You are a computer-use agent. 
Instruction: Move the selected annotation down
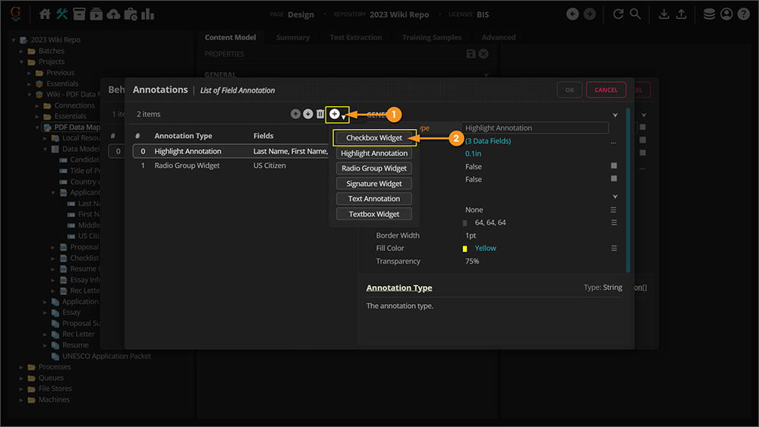pos(307,114)
